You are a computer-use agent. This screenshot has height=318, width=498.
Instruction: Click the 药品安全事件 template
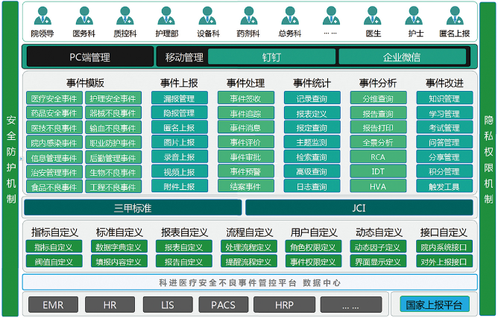point(54,113)
